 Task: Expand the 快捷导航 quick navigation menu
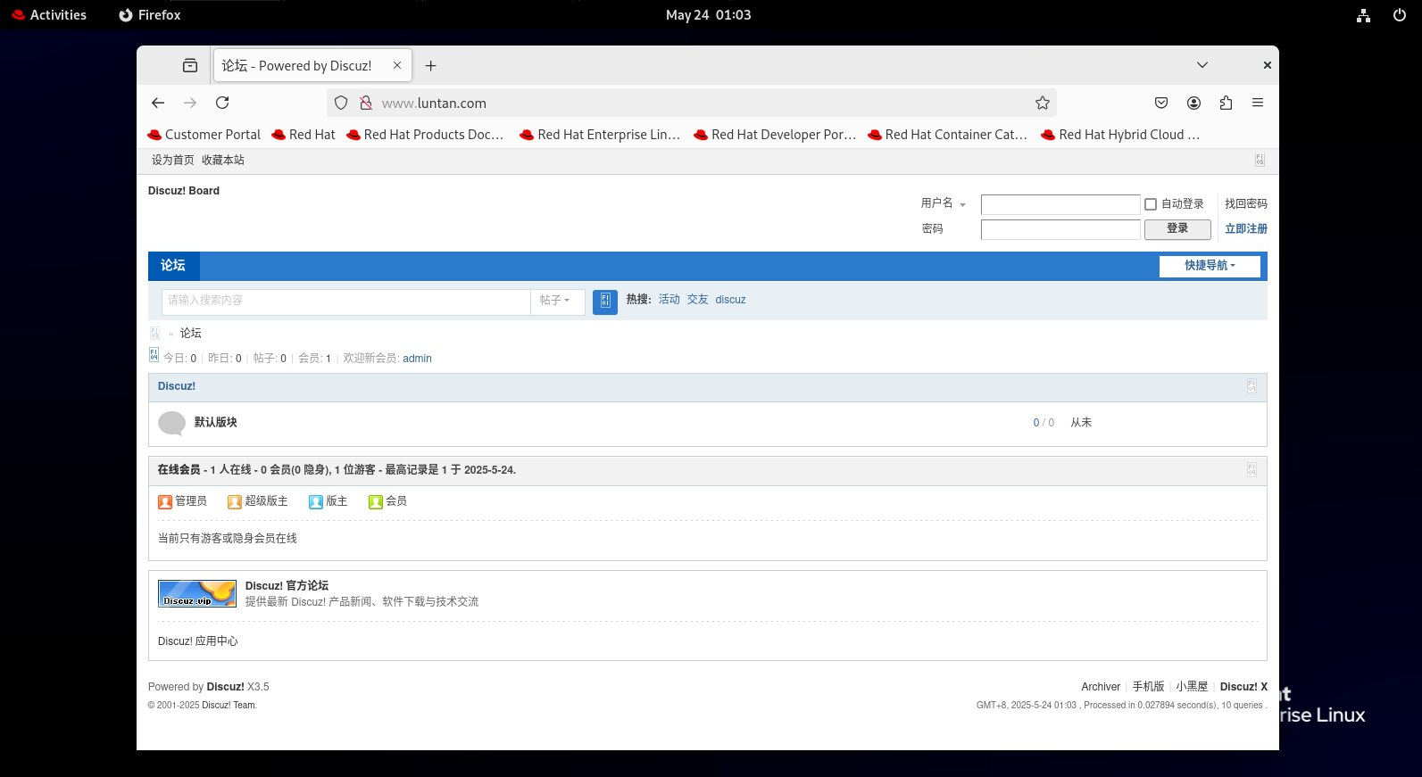(x=1210, y=266)
